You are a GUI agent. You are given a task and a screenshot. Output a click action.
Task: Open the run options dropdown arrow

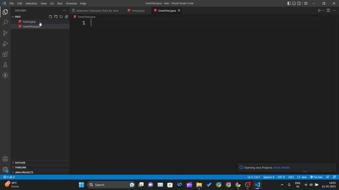tap(323, 11)
